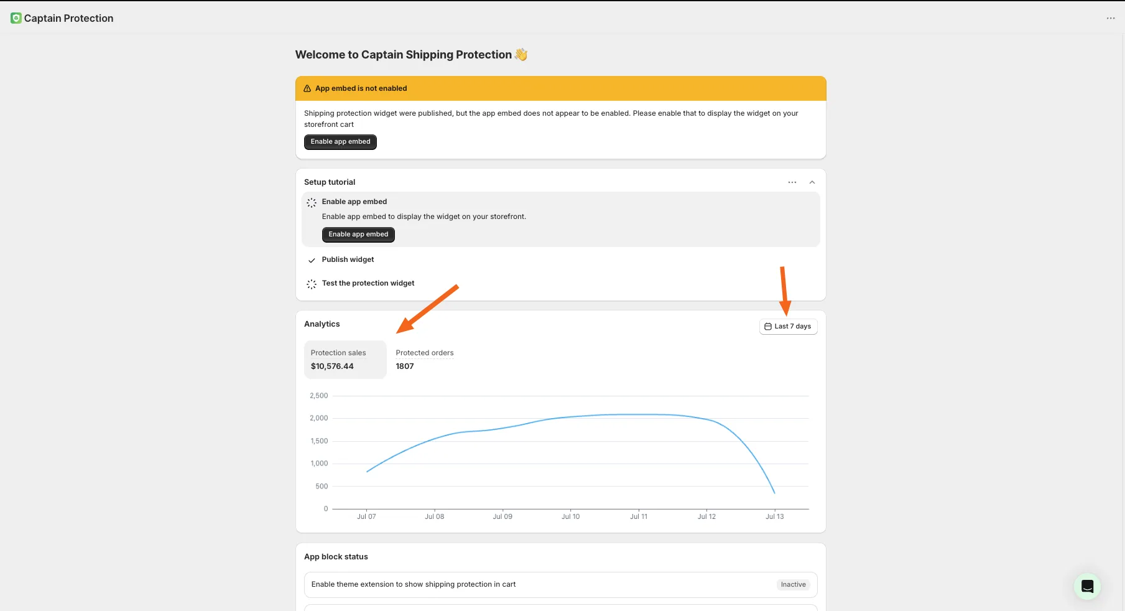
Task: Click the $10,576.44 protection sales value
Action: [x=332, y=366]
